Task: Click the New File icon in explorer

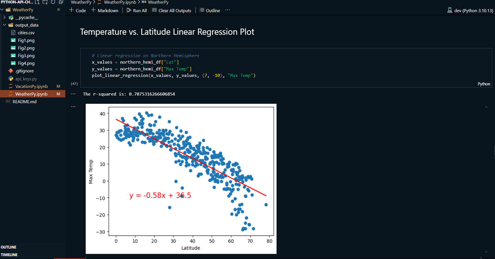Action: coord(37,2)
